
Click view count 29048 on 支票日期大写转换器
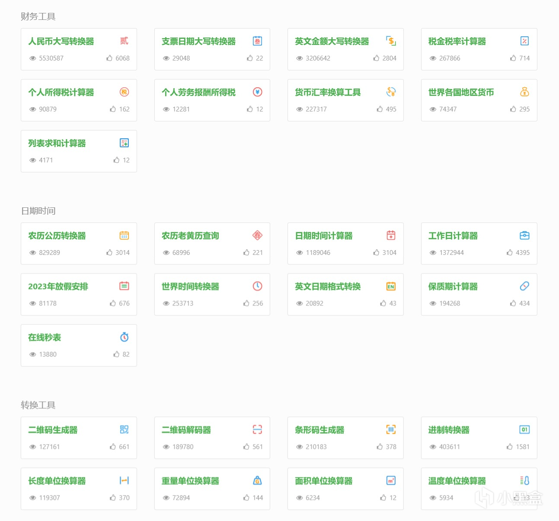coord(181,58)
